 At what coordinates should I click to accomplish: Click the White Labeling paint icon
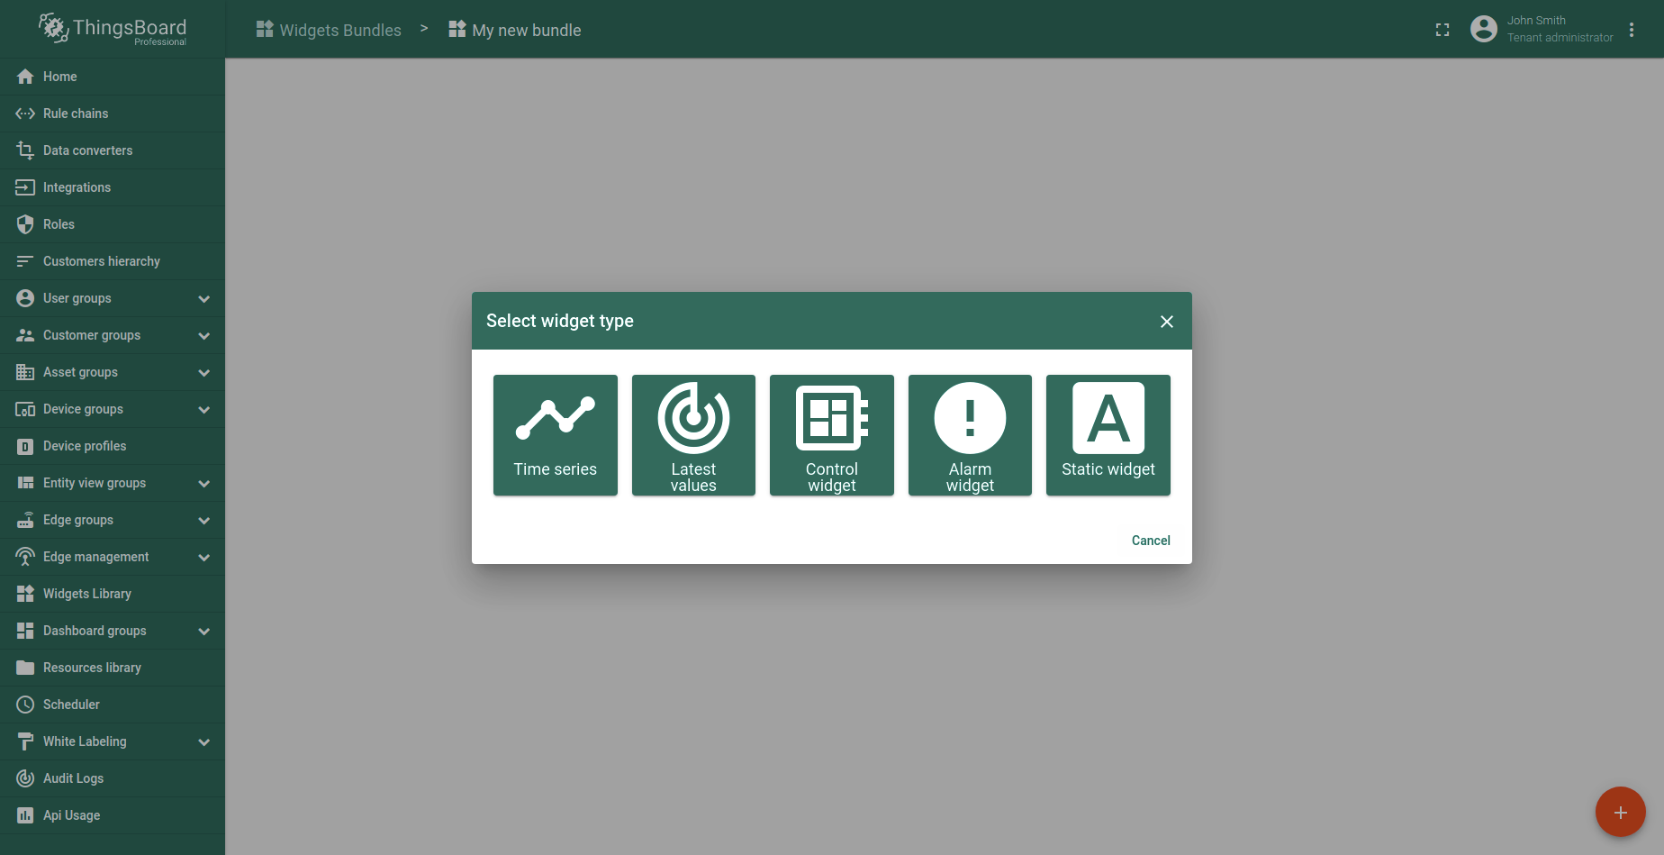[25, 741]
